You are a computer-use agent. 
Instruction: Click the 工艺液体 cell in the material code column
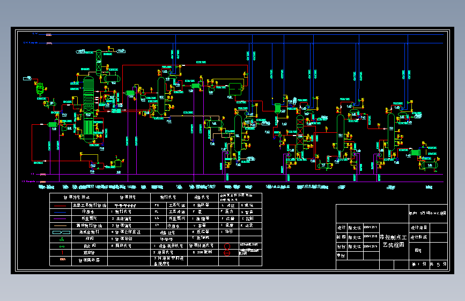click(x=177, y=212)
